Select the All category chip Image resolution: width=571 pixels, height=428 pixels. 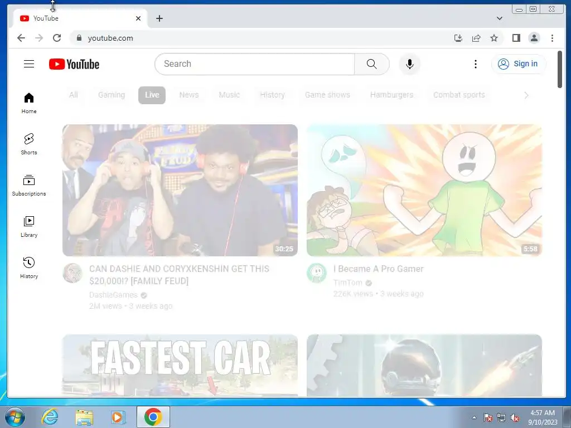tap(73, 95)
